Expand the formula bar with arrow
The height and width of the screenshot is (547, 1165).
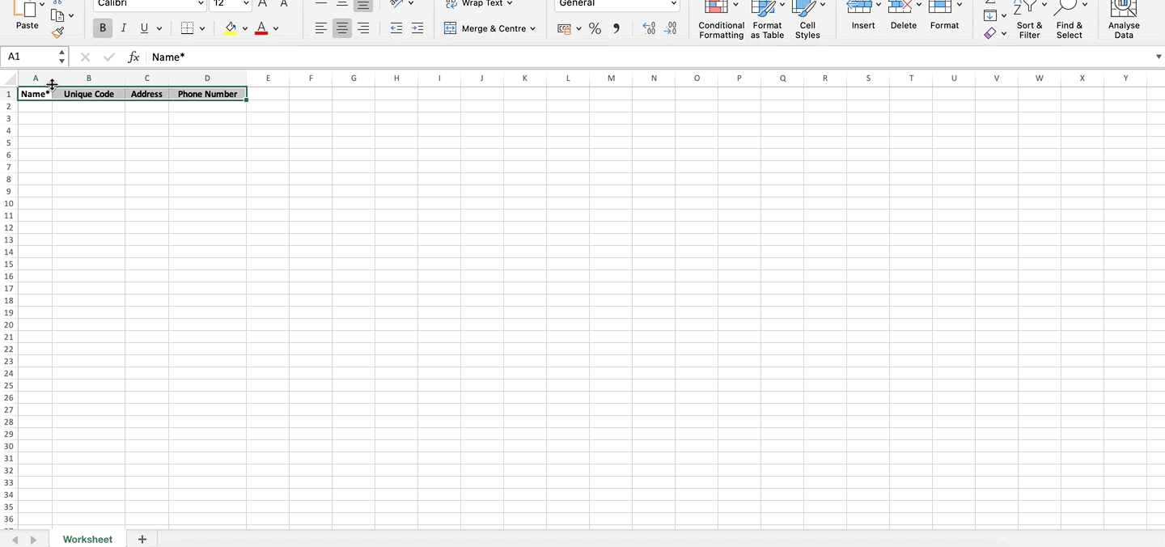click(x=1159, y=57)
